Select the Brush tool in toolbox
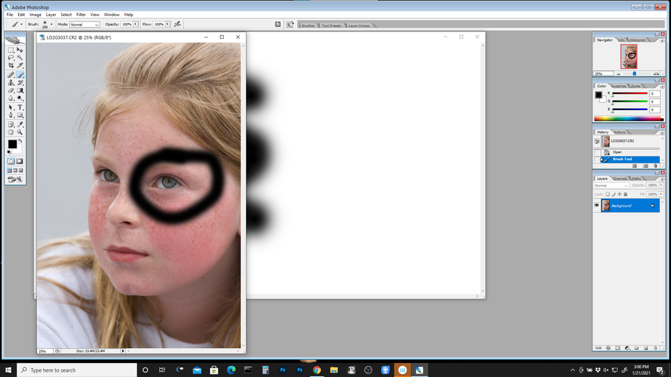Viewport: 671px width, 377px height. pos(19,75)
